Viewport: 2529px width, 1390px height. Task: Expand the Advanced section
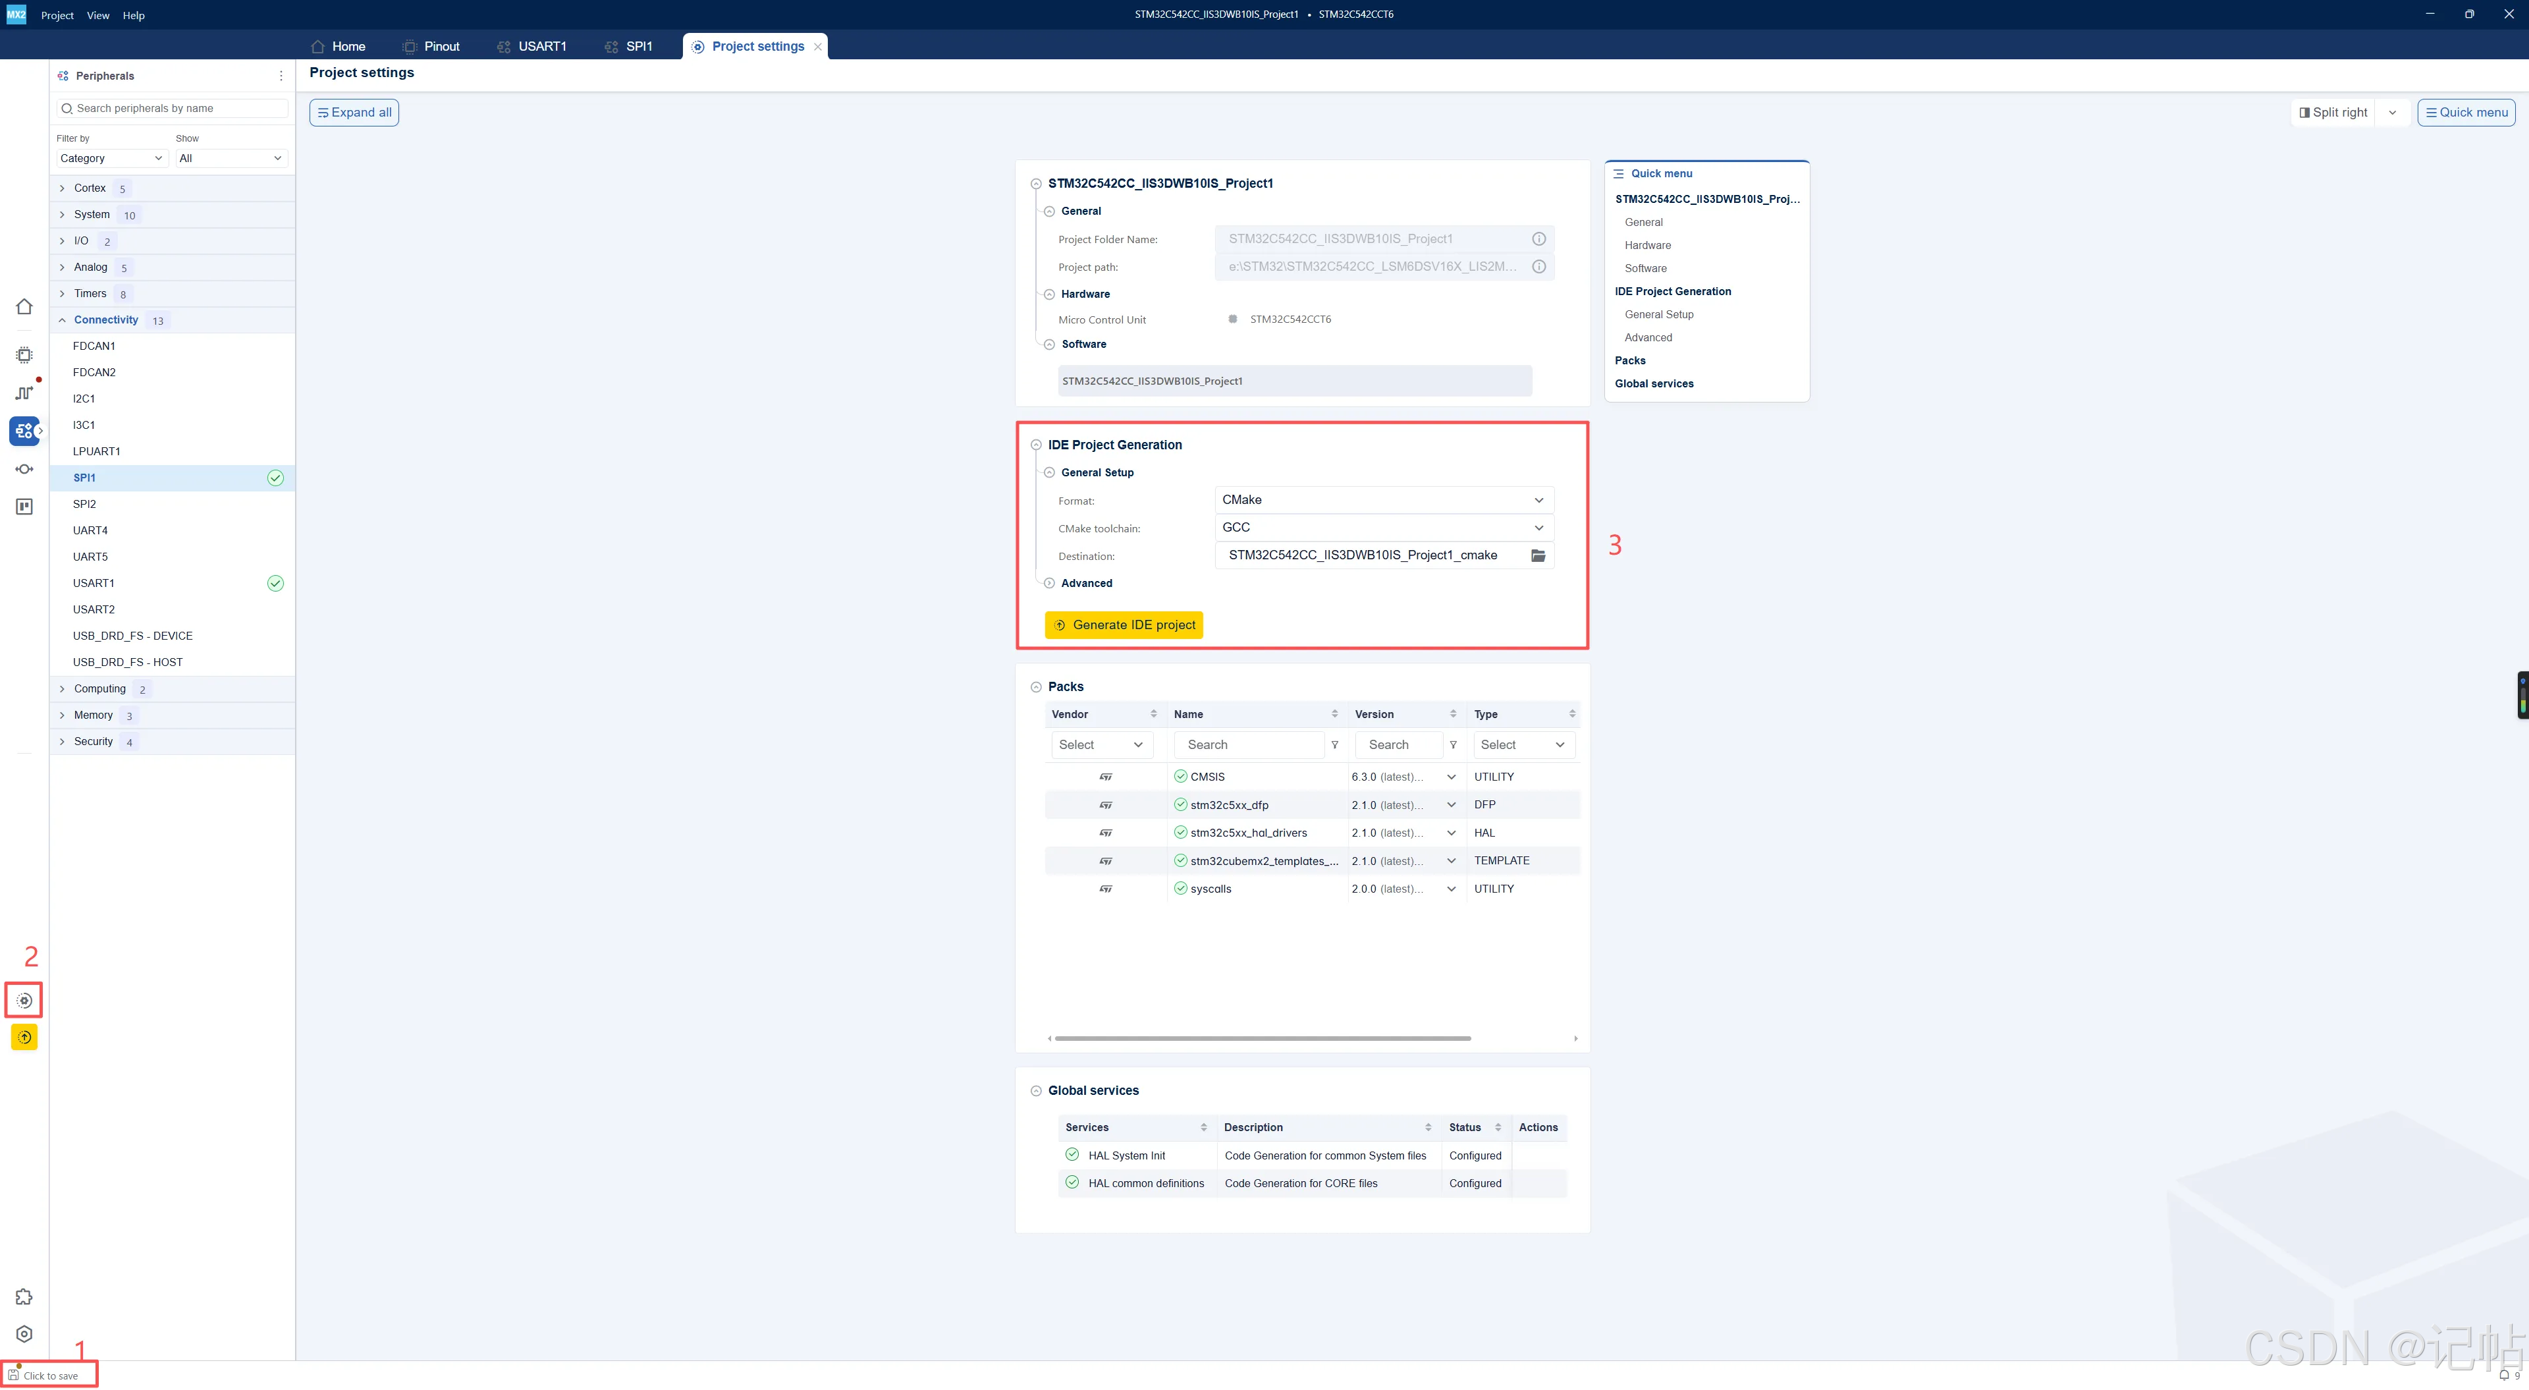pyautogui.click(x=1050, y=584)
